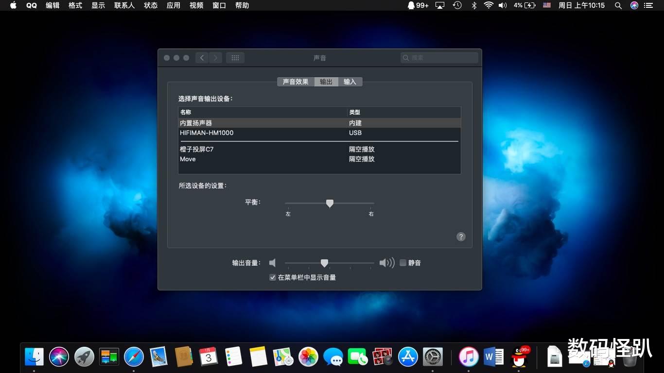The width and height of the screenshot is (664, 373).
Task: Uncheck 在菜单栏中显示音量 option
Action: pos(272,277)
